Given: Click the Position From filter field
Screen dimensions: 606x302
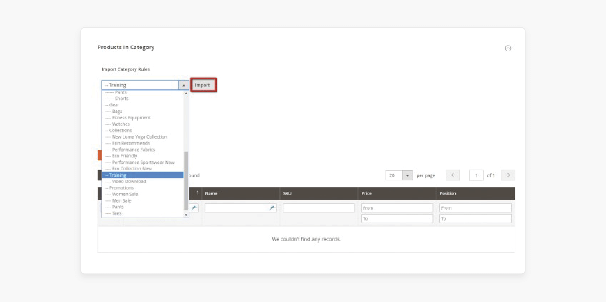Looking at the screenshot, I should pyautogui.click(x=475, y=208).
